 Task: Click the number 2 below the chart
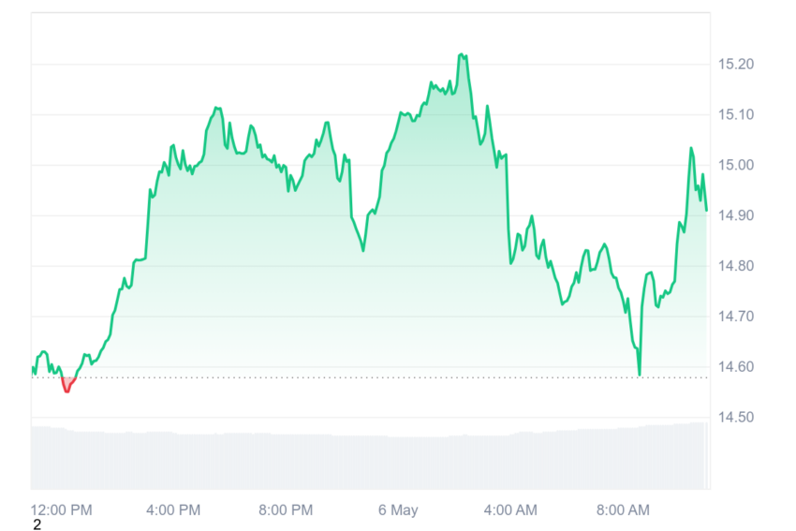[37, 524]
